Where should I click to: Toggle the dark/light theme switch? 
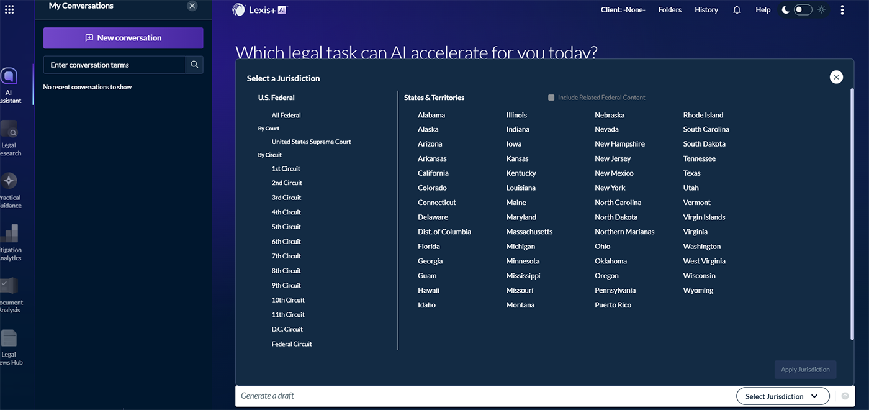tap(803, 10)
